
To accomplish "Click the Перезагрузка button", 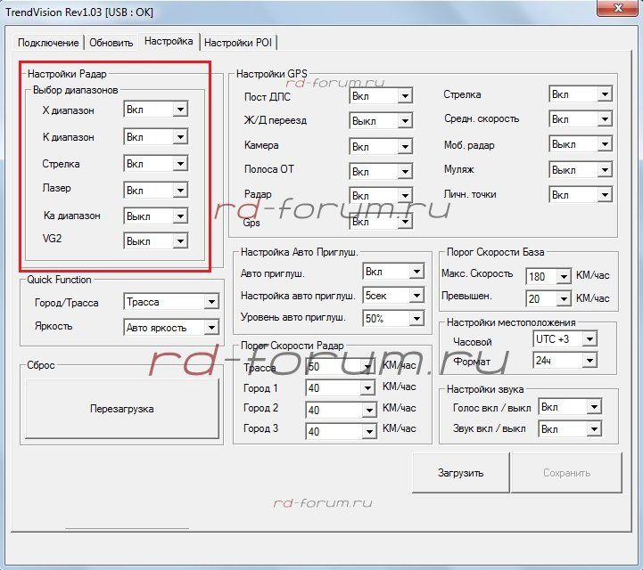I will click(122, 409).
